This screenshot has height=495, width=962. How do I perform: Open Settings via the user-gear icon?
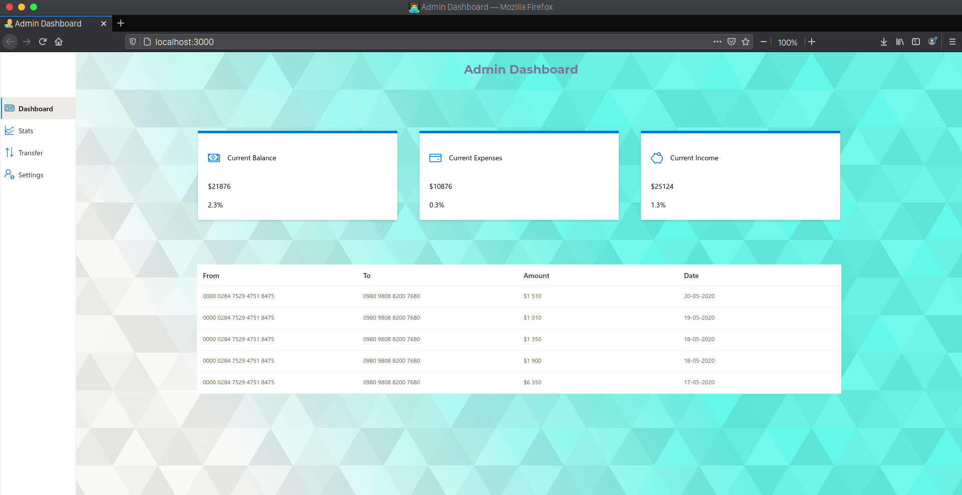coord(10,174)
